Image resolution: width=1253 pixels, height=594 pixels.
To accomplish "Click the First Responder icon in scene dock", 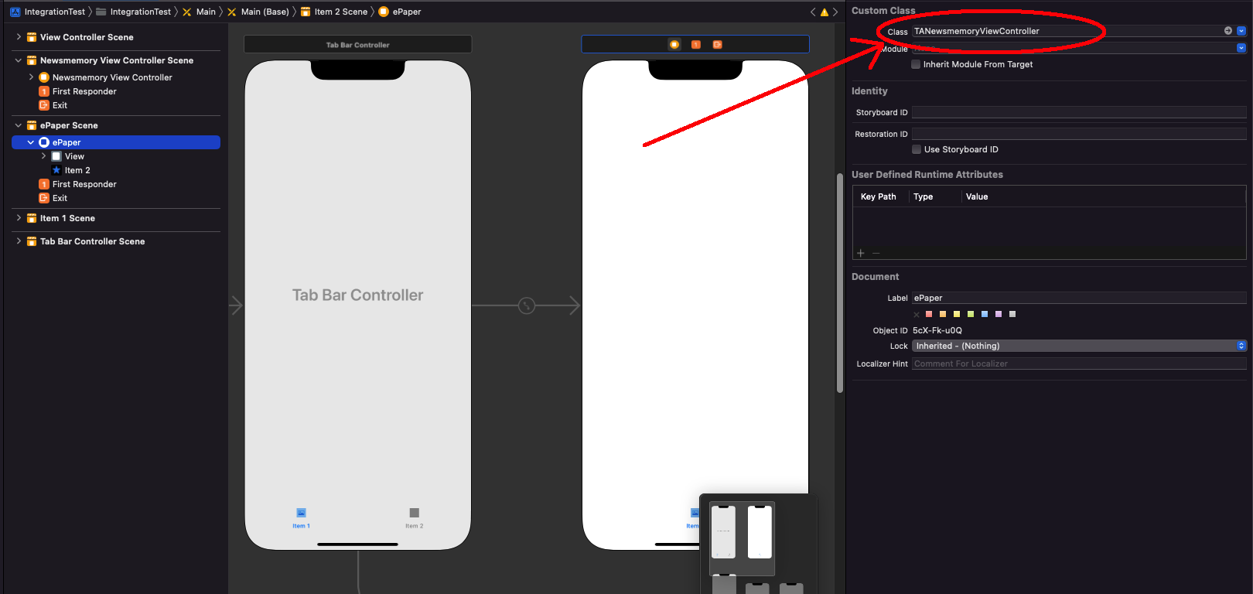I will tap(695, 45).
